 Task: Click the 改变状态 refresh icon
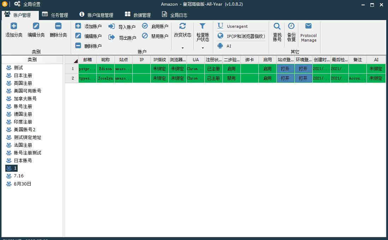coord(183,26)
